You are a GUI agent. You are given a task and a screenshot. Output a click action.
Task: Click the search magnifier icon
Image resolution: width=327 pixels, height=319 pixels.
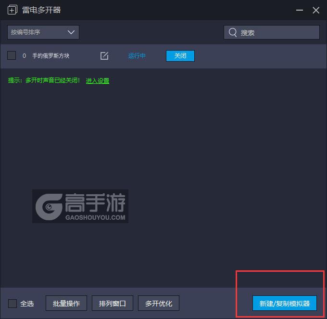[233, 32]
